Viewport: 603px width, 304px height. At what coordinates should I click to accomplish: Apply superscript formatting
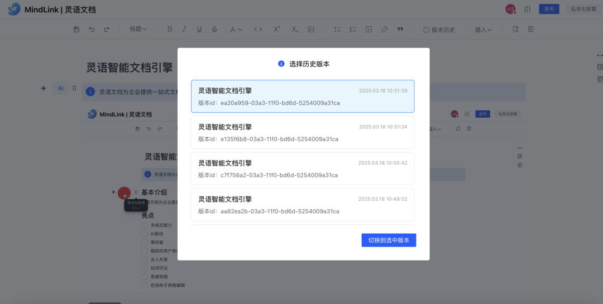click(x=277, y=29)
